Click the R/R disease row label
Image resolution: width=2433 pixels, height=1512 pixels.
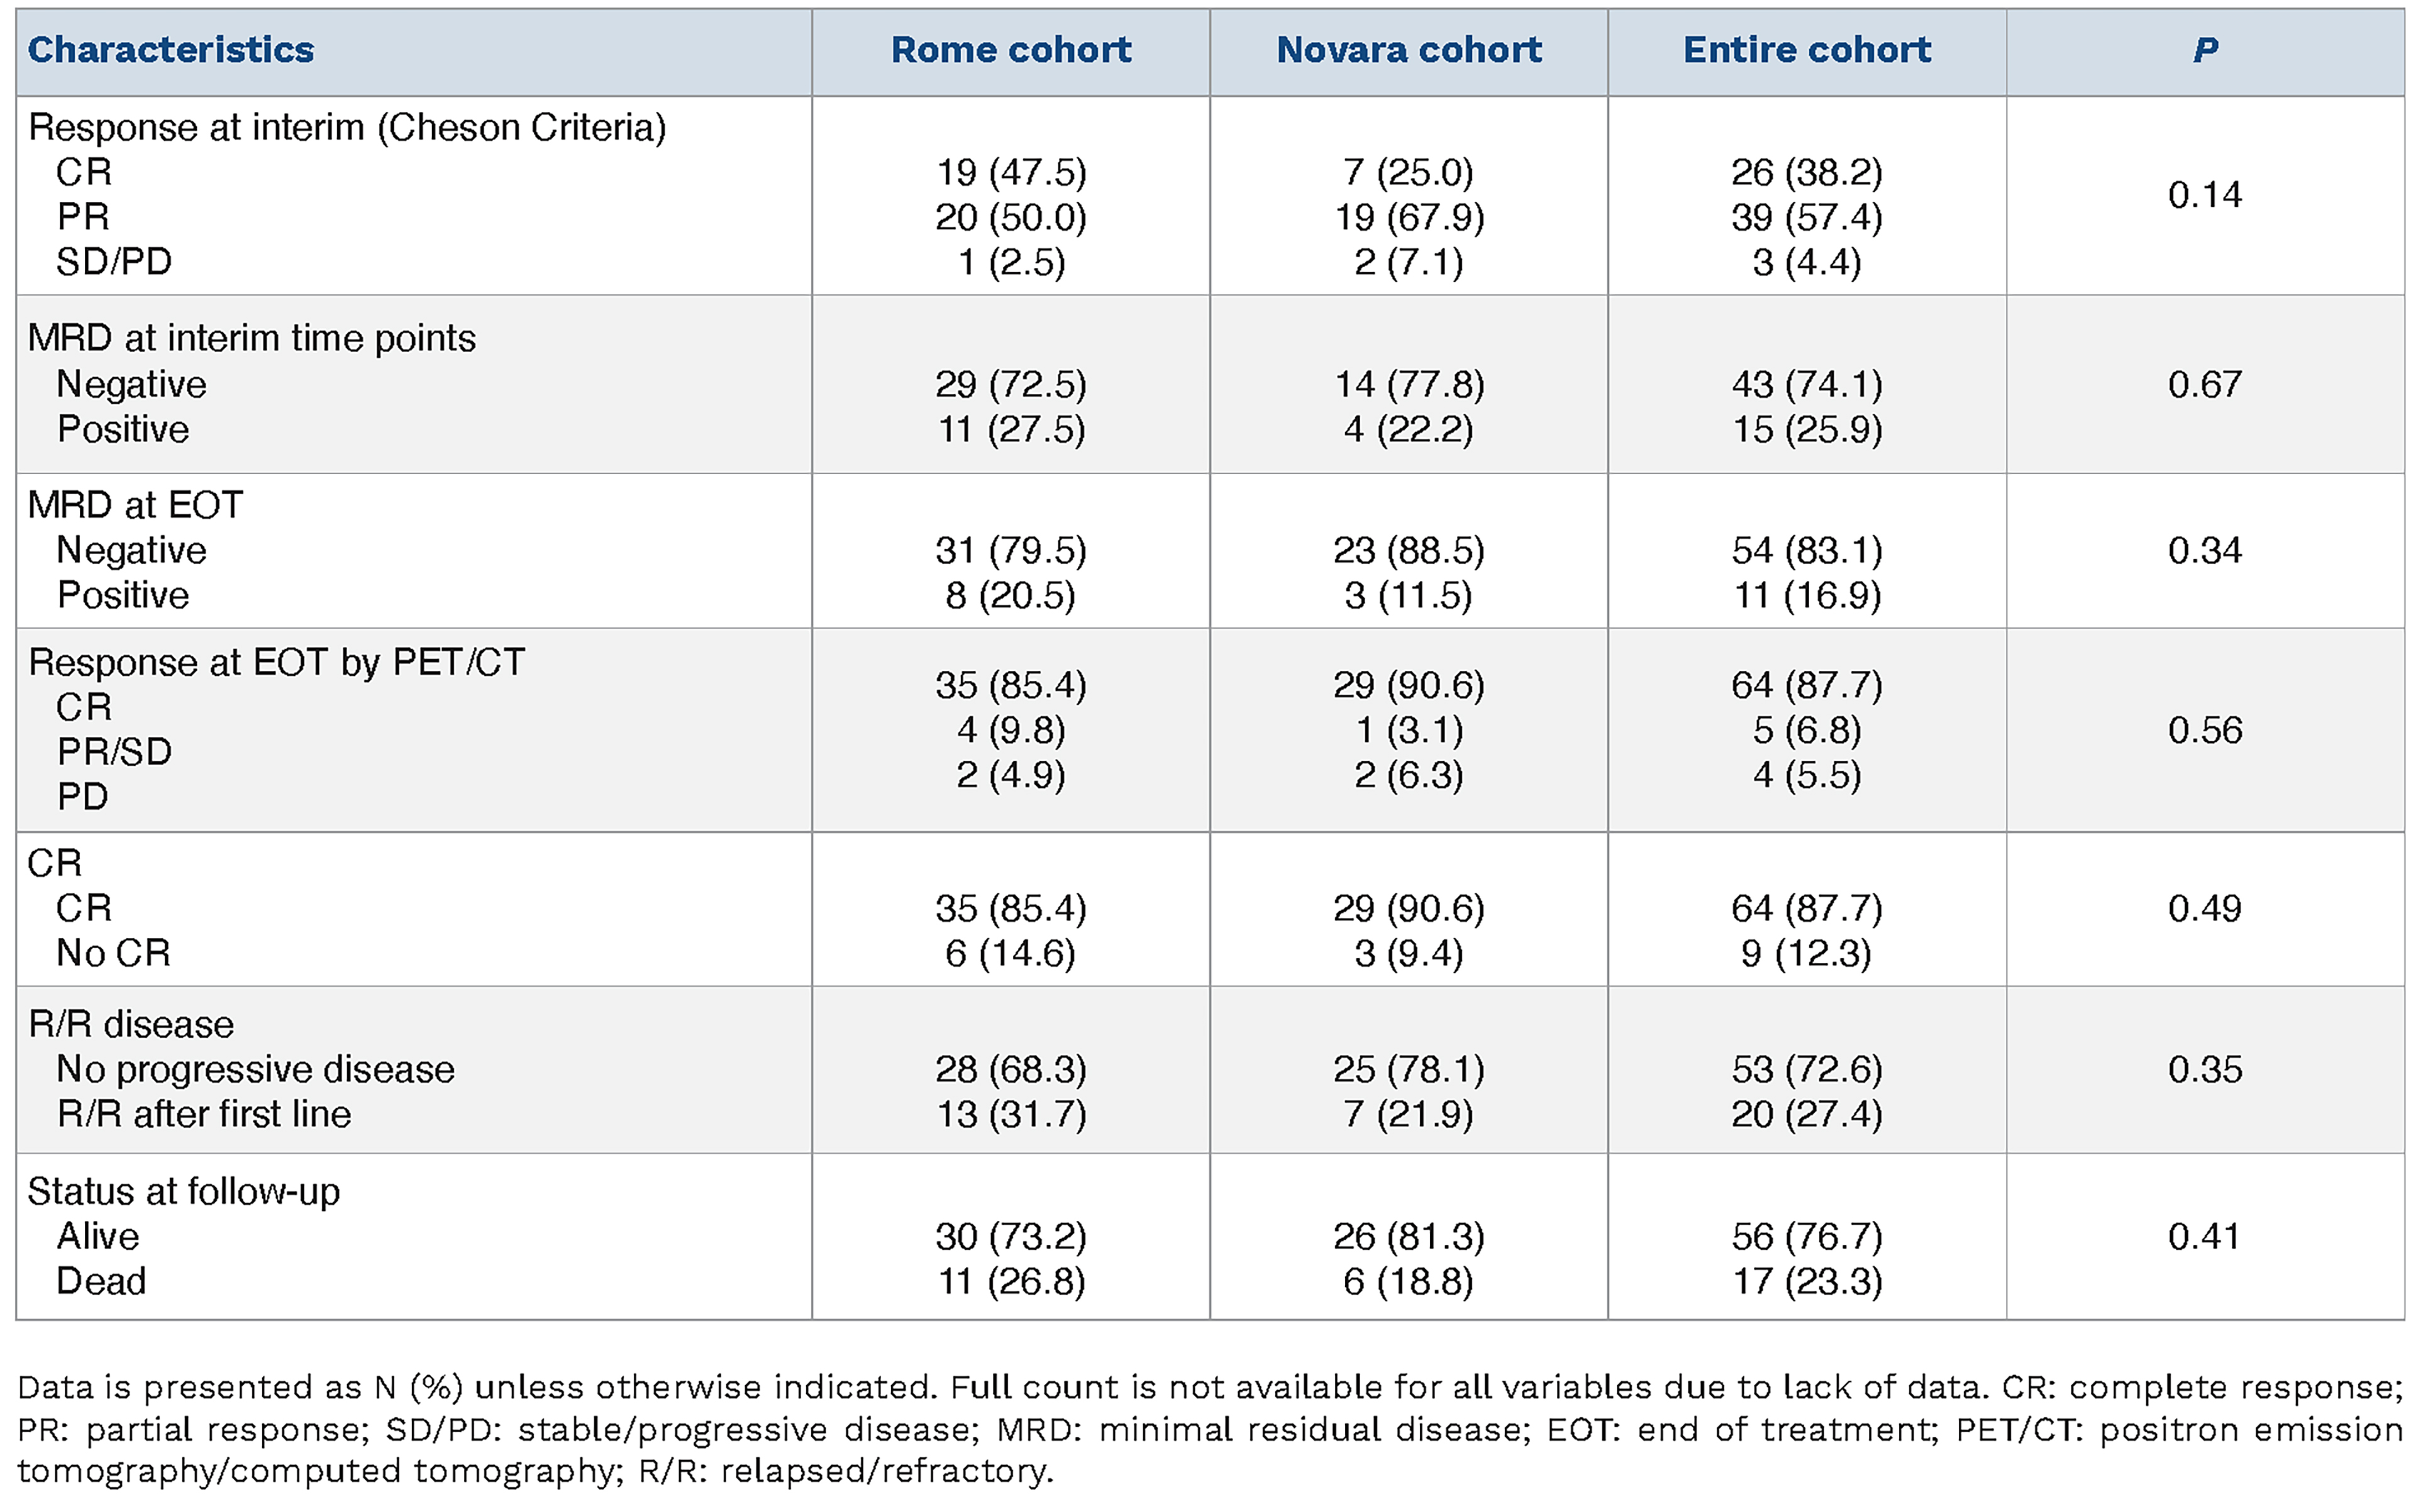coord(131,1024)
